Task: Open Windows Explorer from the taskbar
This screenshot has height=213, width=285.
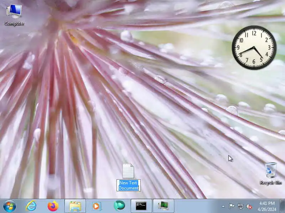Action: tap(75, 206)
